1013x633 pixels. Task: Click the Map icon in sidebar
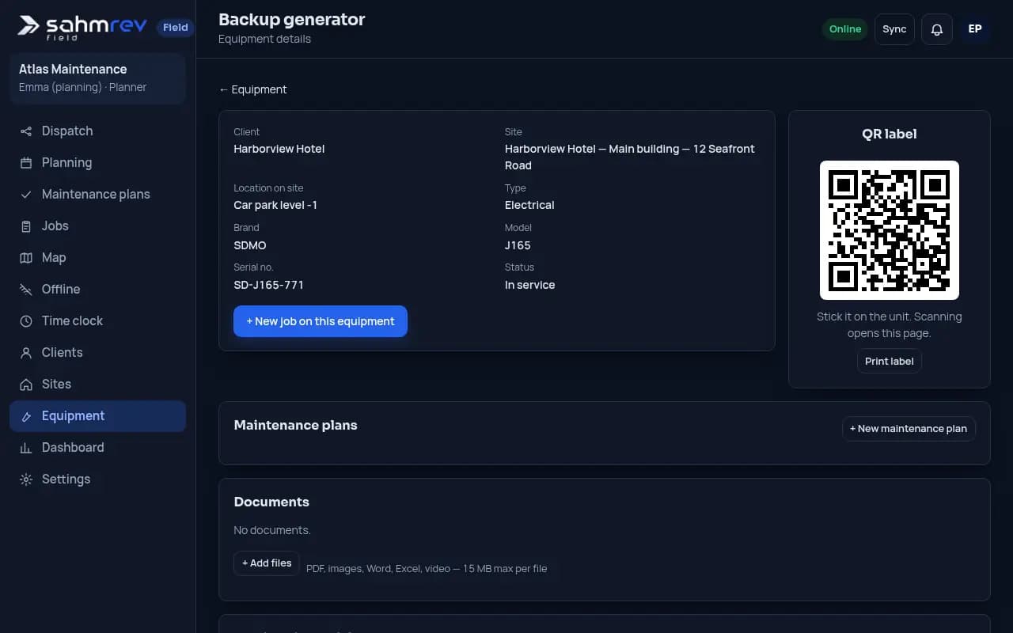click(x=26, y=258)
